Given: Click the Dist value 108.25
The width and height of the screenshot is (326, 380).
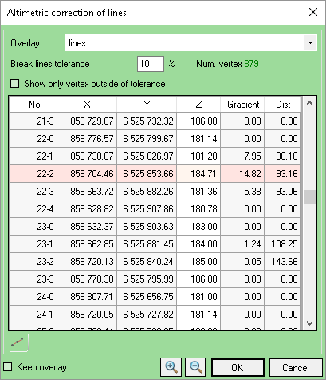Looking at the screenshot, I should click(283, 244).
